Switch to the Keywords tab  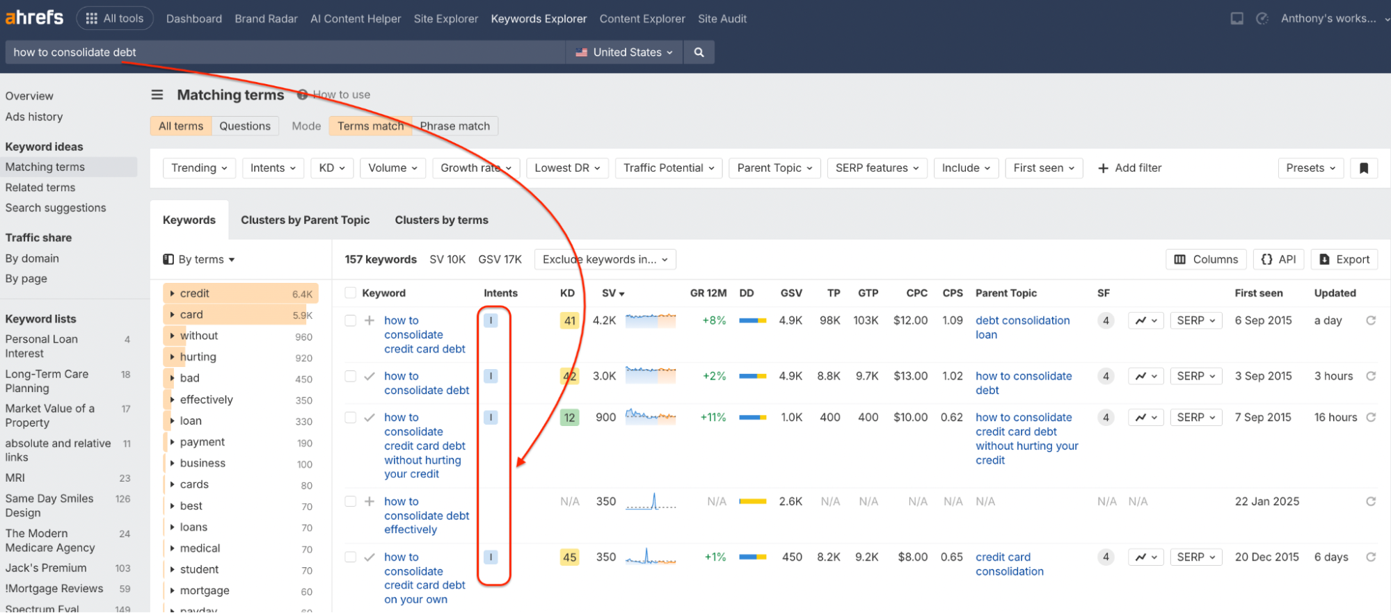pyautogui.click(x=189, y=220)
